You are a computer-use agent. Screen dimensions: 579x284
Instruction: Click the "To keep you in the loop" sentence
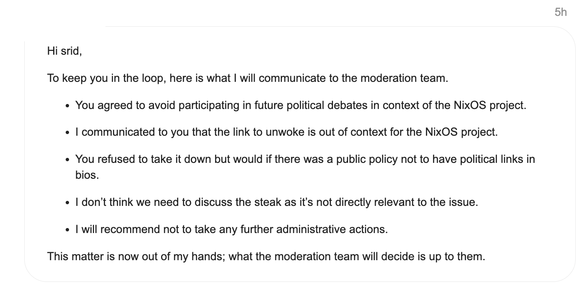pyautogui.click(x=247, y=78)
